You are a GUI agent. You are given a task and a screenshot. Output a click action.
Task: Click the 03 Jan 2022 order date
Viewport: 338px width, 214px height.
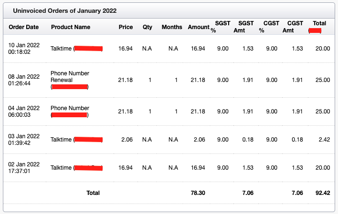(x=23, y=140)
